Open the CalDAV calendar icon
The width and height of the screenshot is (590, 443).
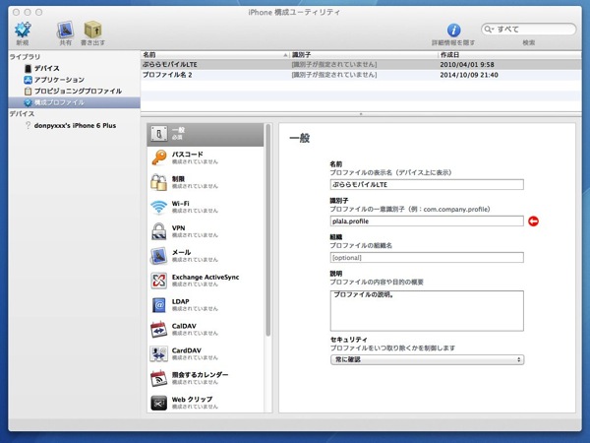coord(159,329)
